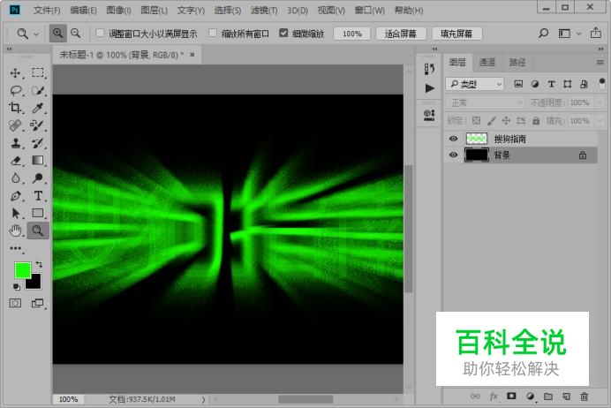
Task: Select the Lasso tool
Action: point(16,90)
